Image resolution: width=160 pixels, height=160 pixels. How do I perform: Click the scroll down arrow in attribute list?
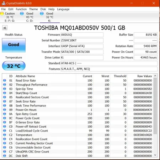point(155,155)
